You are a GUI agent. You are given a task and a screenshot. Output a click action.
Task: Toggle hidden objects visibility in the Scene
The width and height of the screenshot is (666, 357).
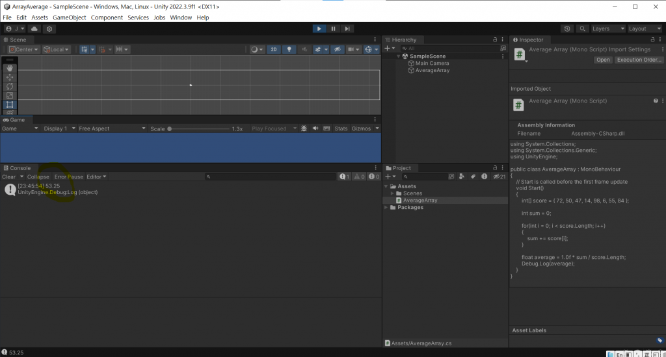(x=338, y=49)
